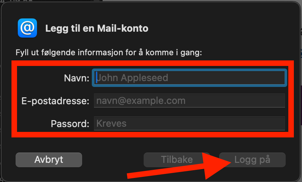The image size is (302, 182).
Task: Cancel with the Avbryt button
Action: tap(49, 160)
